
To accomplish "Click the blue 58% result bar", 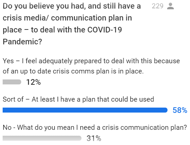I will 85,110.
